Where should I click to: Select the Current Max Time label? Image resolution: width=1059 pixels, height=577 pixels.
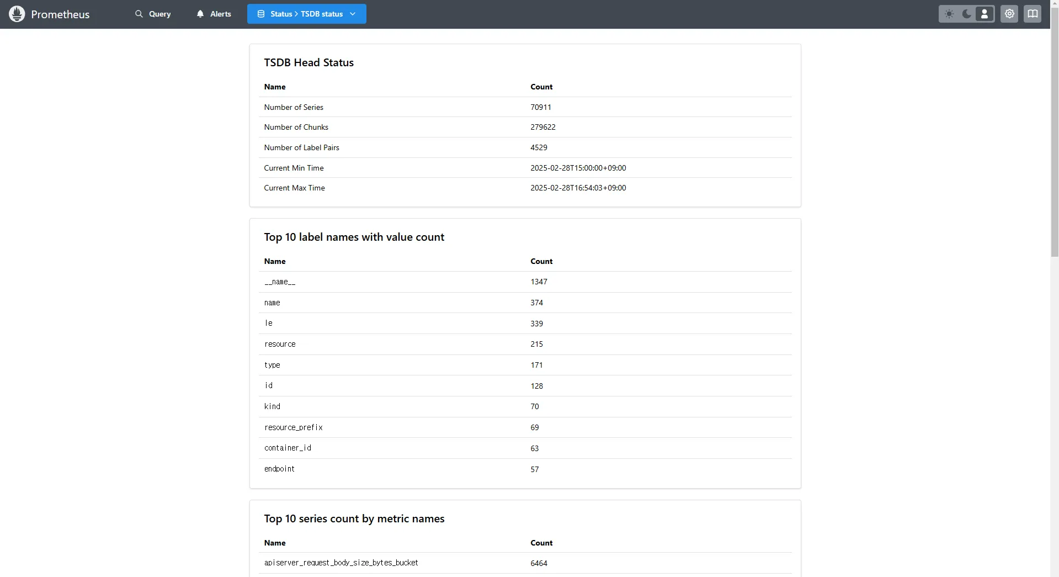294,188
